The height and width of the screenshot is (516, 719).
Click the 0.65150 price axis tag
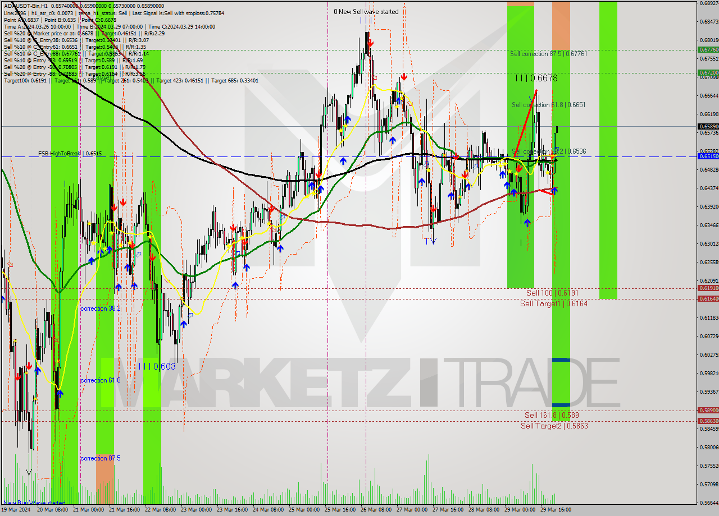tap(708, 156)
